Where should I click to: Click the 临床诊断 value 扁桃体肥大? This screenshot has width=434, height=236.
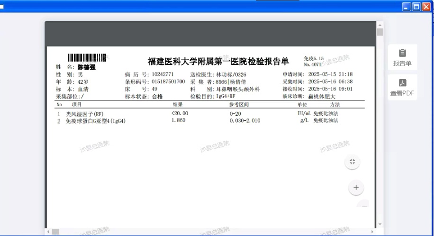[322, 96]
